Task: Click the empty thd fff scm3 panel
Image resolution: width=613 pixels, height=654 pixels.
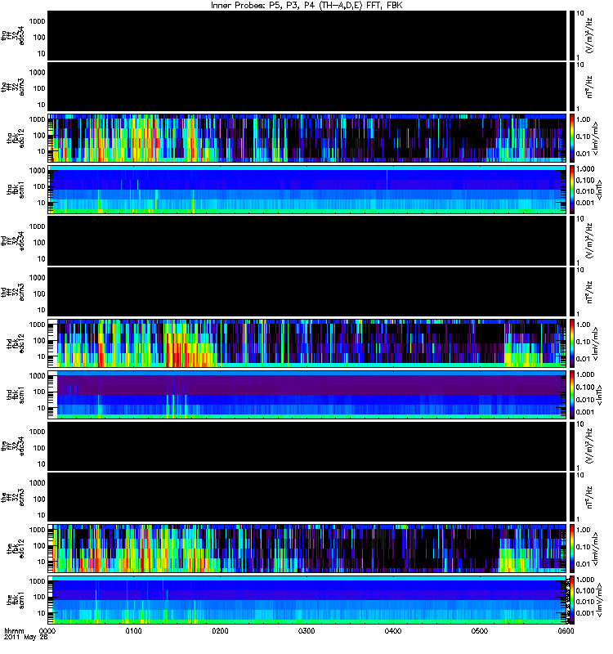Action: [x=307, y=292]
